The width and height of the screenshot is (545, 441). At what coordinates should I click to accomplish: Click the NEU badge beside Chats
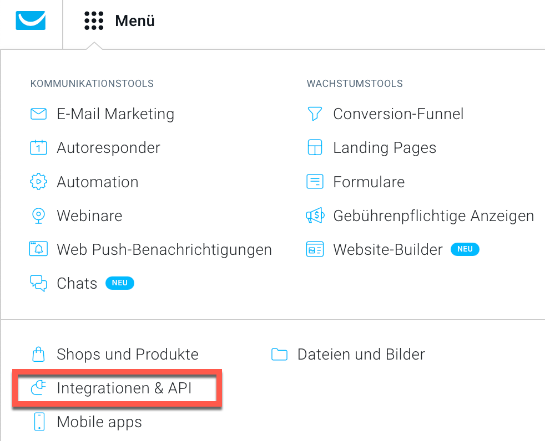(120, 283)
